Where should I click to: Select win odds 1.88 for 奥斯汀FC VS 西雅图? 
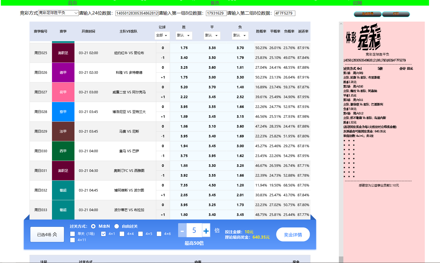pos(184,166)
